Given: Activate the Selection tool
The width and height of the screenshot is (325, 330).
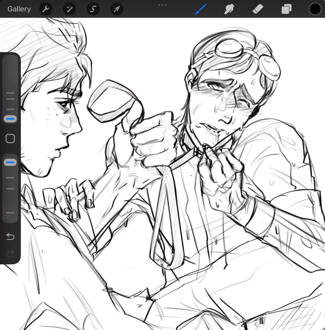Looking at the screenshot, I should tap(93, 9).
